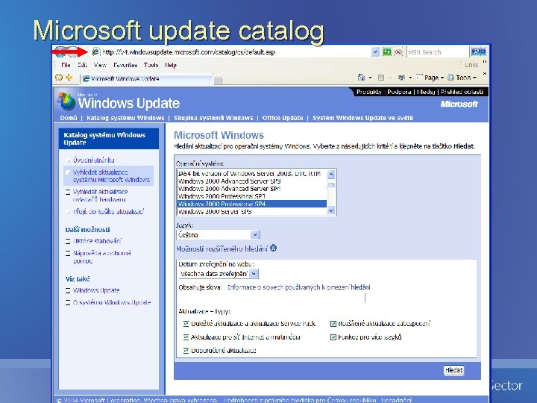Open the File menu
Viewport: 537px width, 403px height.
[x=66, y=65]
